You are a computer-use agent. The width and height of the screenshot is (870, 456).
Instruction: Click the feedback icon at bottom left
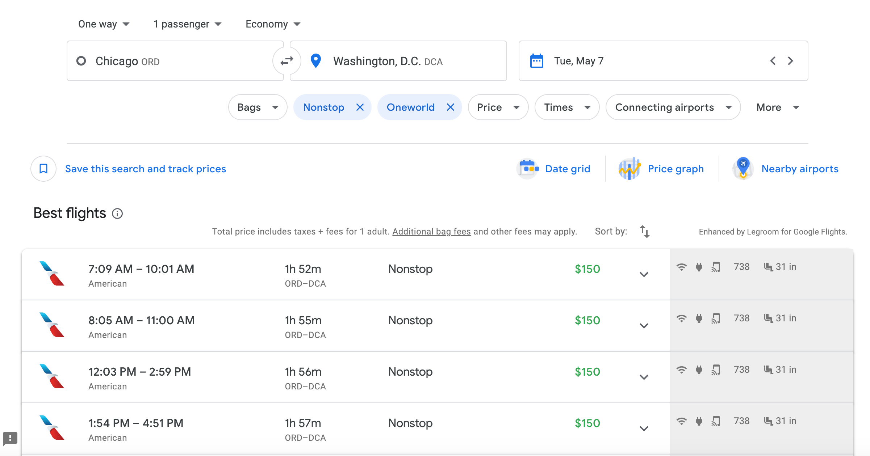point(10,438)
